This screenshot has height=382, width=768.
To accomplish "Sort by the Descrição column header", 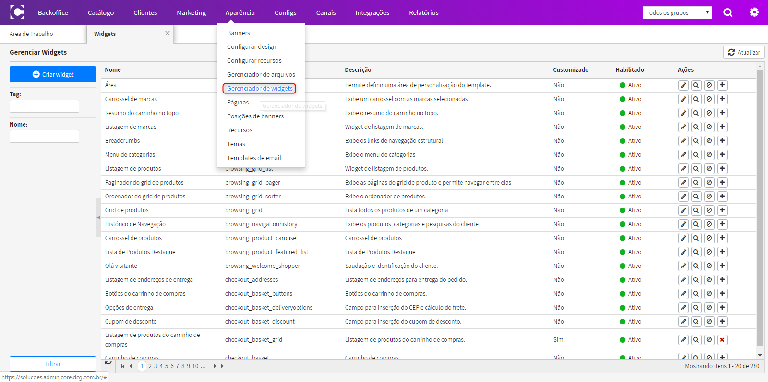I will coord(358,70).
